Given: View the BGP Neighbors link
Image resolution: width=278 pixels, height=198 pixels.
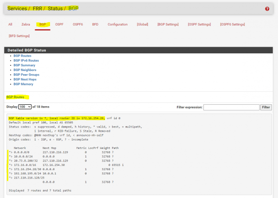Looking at the screenshot, I should tap(24, 70).
